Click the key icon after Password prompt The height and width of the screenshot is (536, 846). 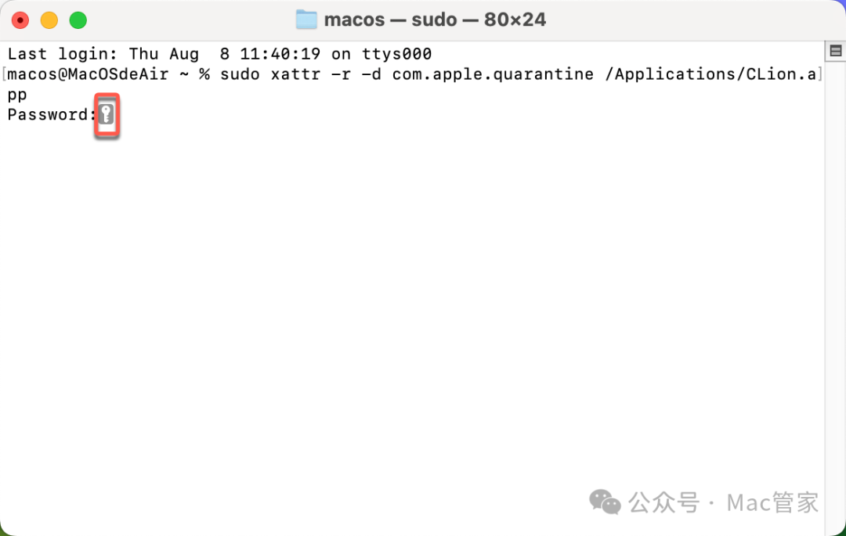[x=107, y=114]
